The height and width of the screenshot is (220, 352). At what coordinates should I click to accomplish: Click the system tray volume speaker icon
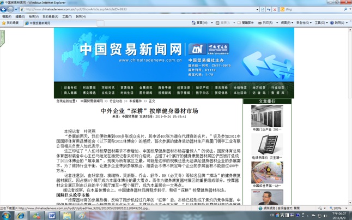325,216
